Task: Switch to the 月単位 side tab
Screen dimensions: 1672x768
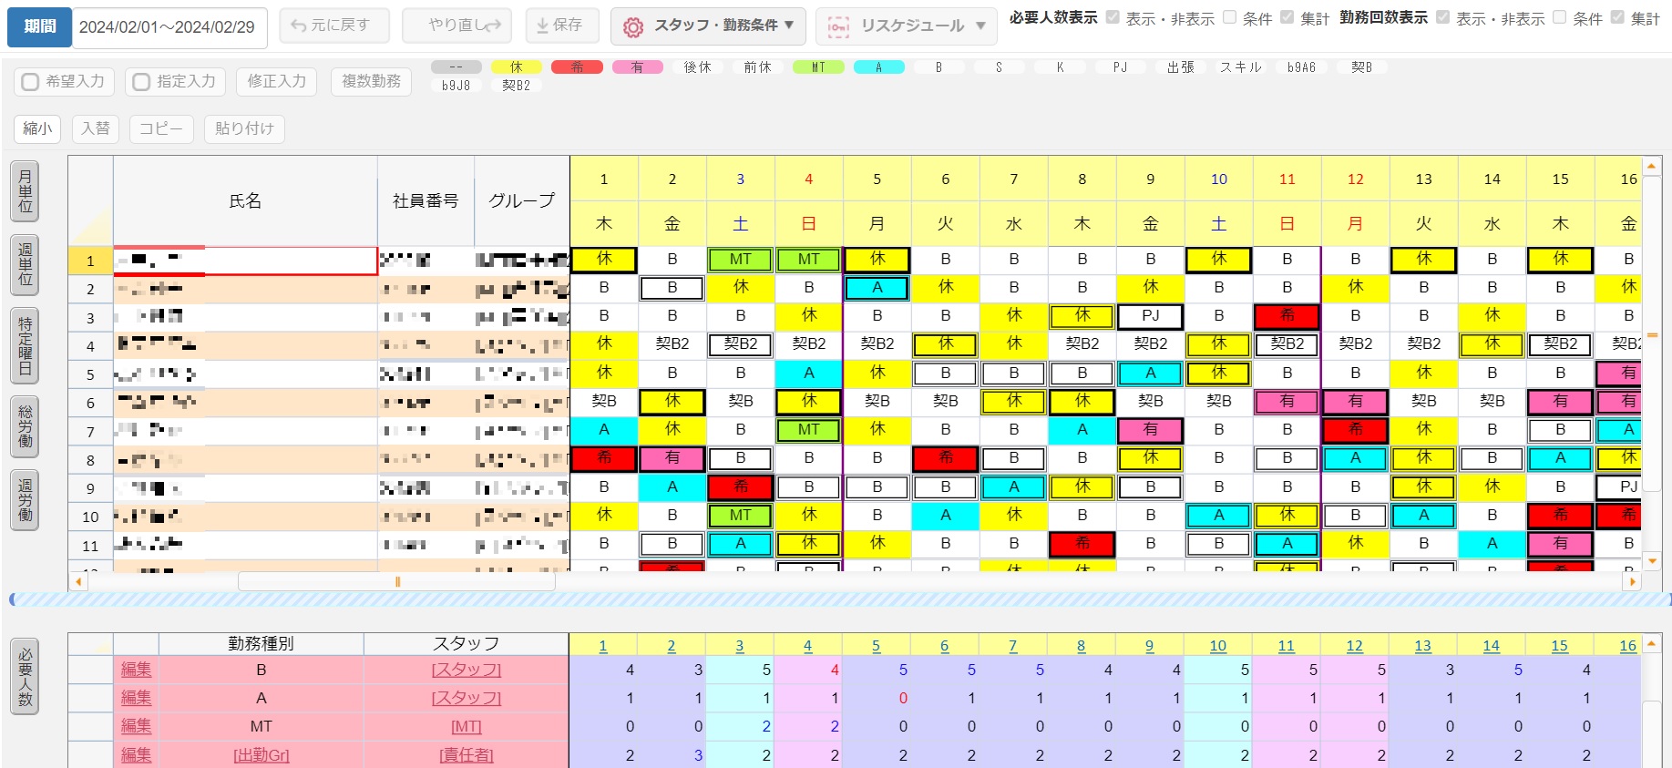Action: click(x=25, y=191)
